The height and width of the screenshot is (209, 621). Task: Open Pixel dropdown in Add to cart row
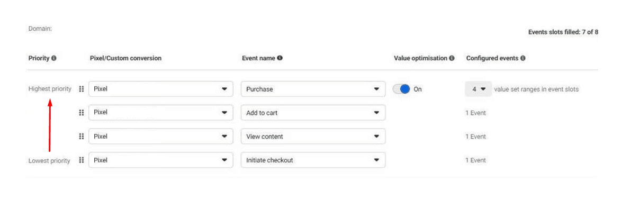click(x=161, y=113)
